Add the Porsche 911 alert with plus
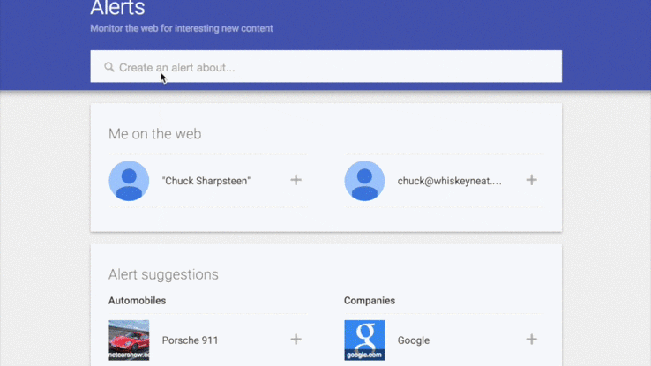Image resolution: width=651 pixels, height=366 pixels. (x=296, y=340)
